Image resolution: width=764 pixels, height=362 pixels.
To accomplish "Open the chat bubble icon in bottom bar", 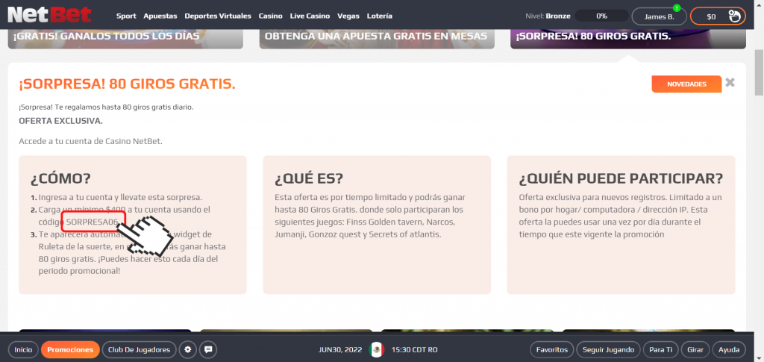I will pos(209,349).
